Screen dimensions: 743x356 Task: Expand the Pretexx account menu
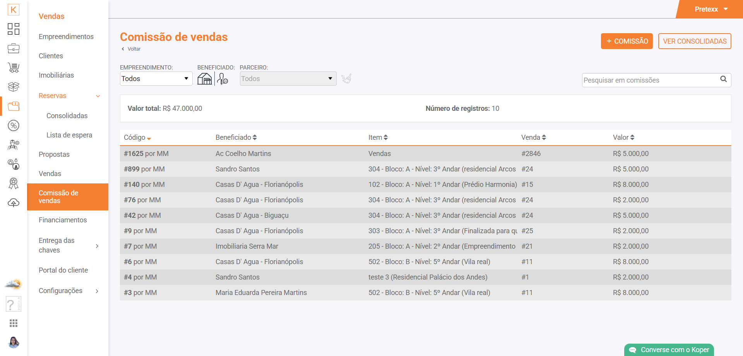pos(711,9)
